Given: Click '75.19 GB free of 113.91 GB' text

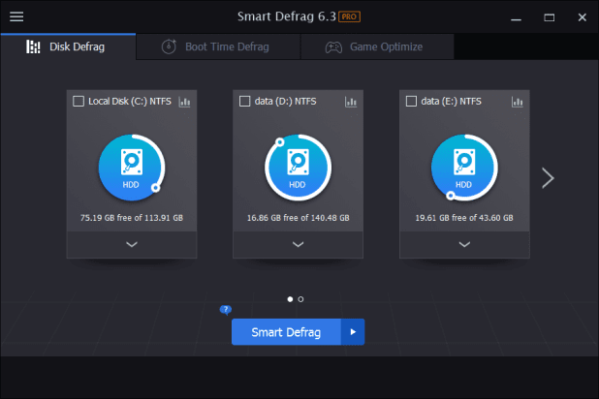Looking at the screenshot, I should (132, 218).
